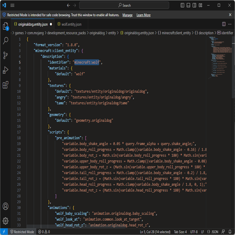
Task: Select identifier breadcrumb symbol
Action: pyautogui.click(x=225, y=33)
